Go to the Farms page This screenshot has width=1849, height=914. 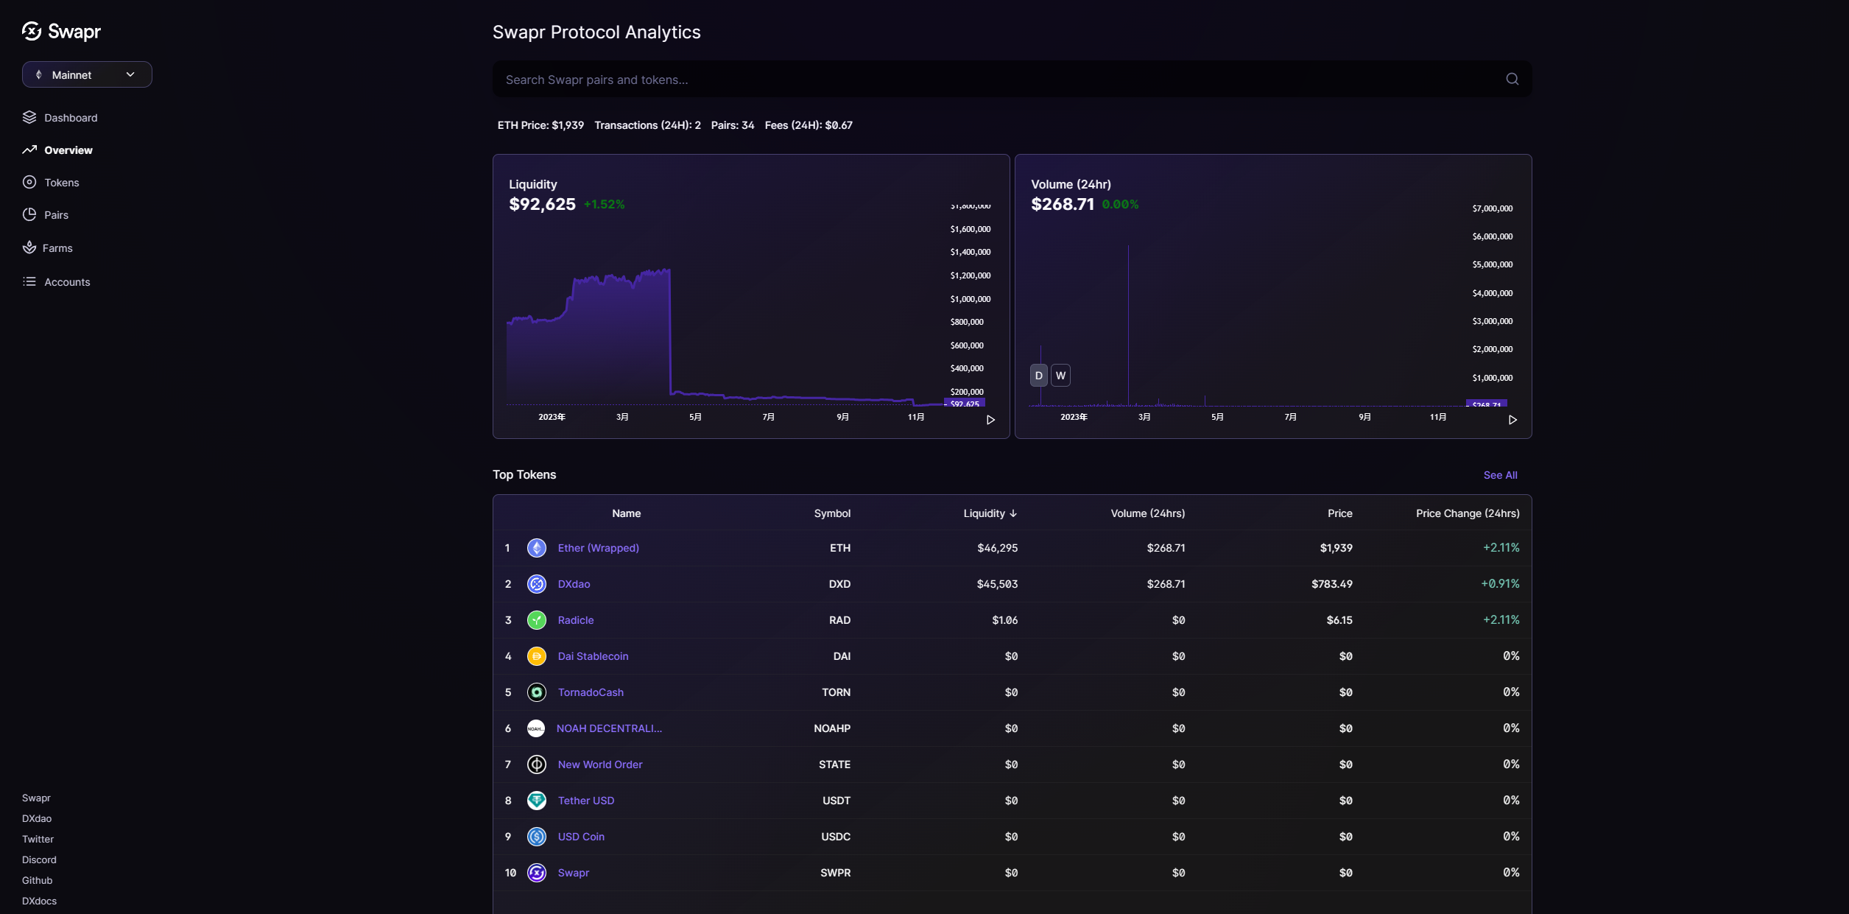57,248
